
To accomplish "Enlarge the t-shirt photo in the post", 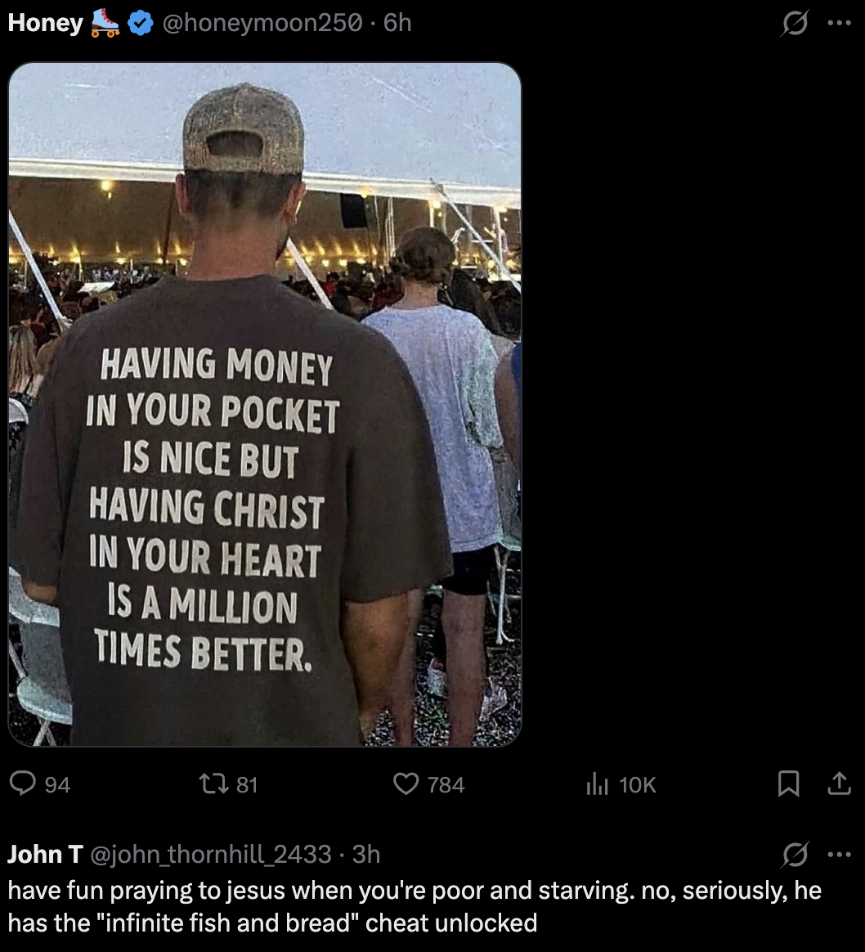I will coord(265,405).
